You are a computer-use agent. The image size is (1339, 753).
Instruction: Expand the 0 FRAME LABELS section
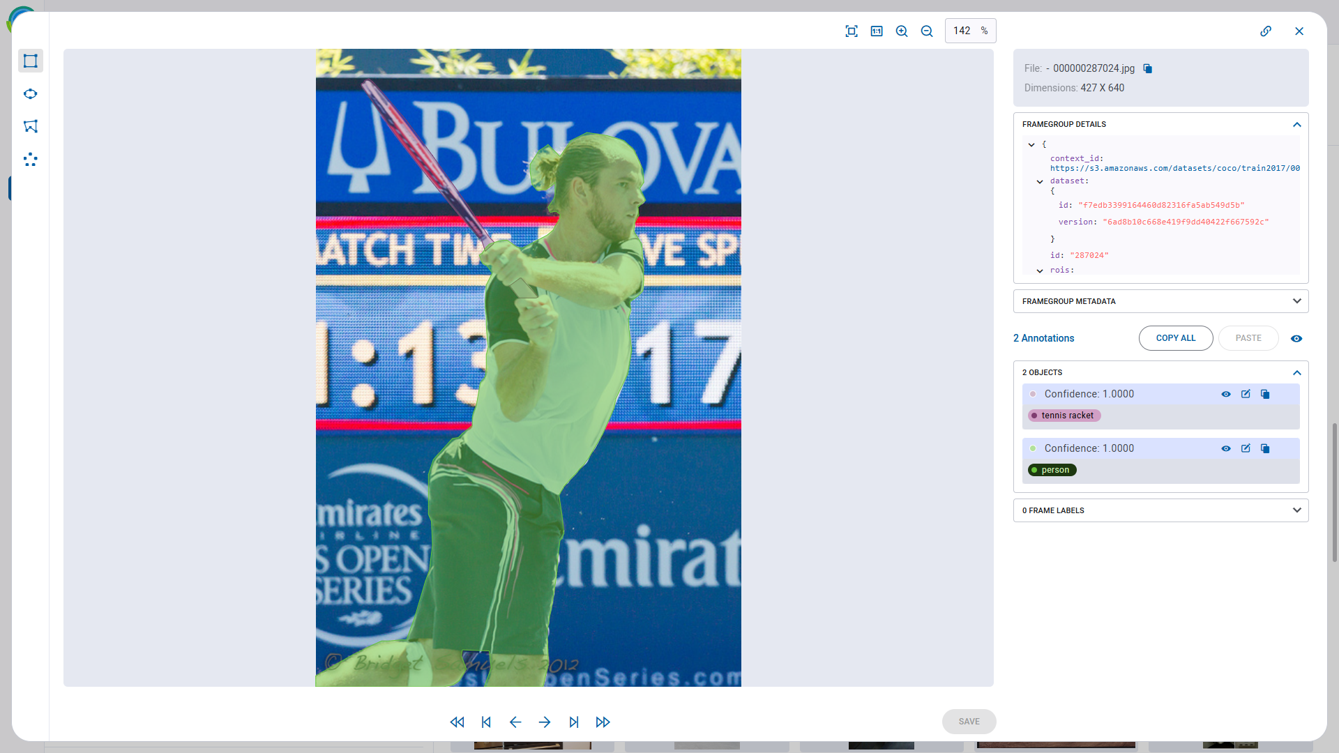[x=1296, y=510]
